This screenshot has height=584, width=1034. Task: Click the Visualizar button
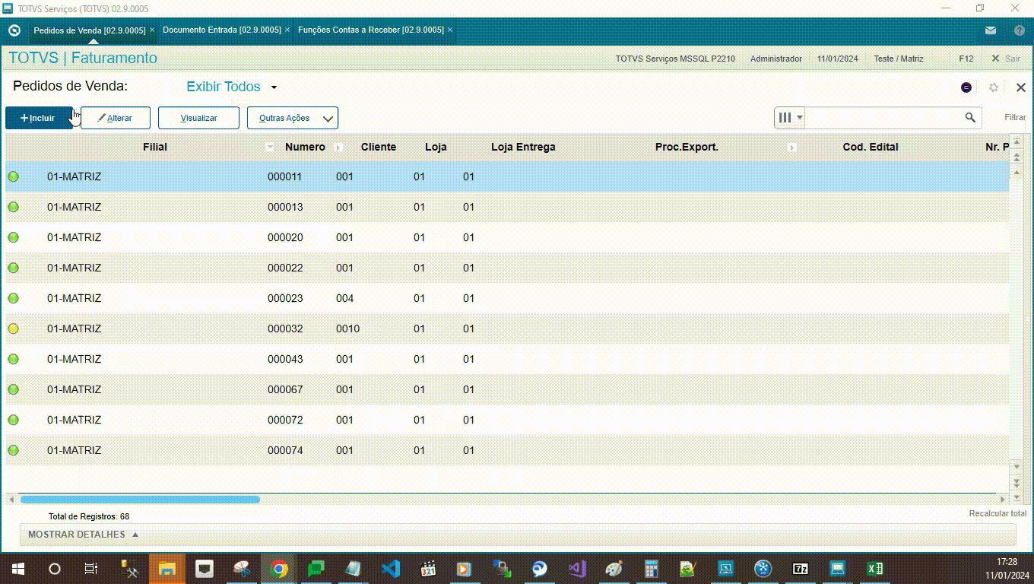[198, 118]
